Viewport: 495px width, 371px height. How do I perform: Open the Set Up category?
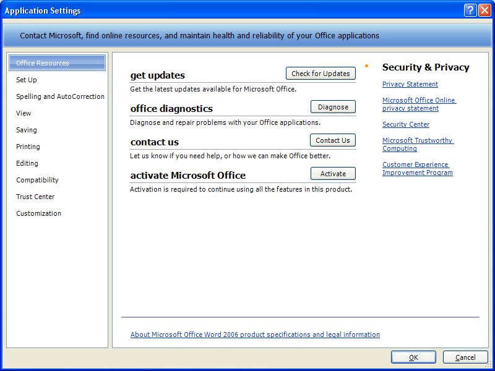[x=27, y=80]
